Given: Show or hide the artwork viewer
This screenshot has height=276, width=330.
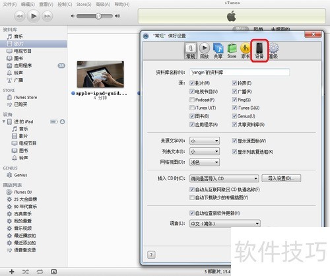Looking at the screenshot, I should 53,272.
